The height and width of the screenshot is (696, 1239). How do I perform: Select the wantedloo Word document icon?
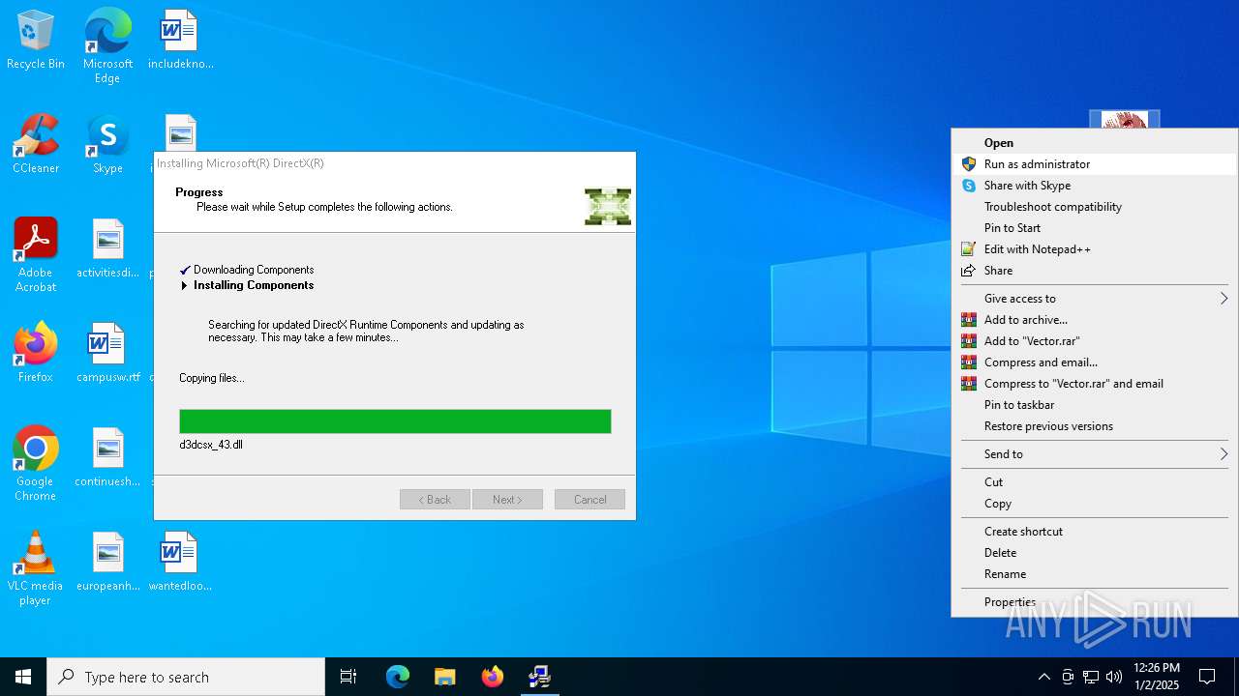[180, 563]
